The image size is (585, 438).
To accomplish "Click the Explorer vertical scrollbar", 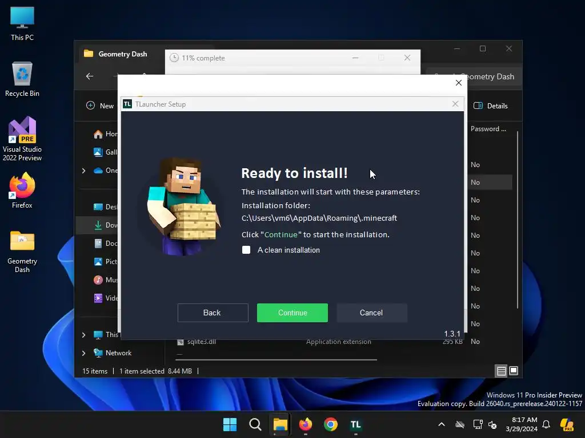I will click(x=518, y=220).
